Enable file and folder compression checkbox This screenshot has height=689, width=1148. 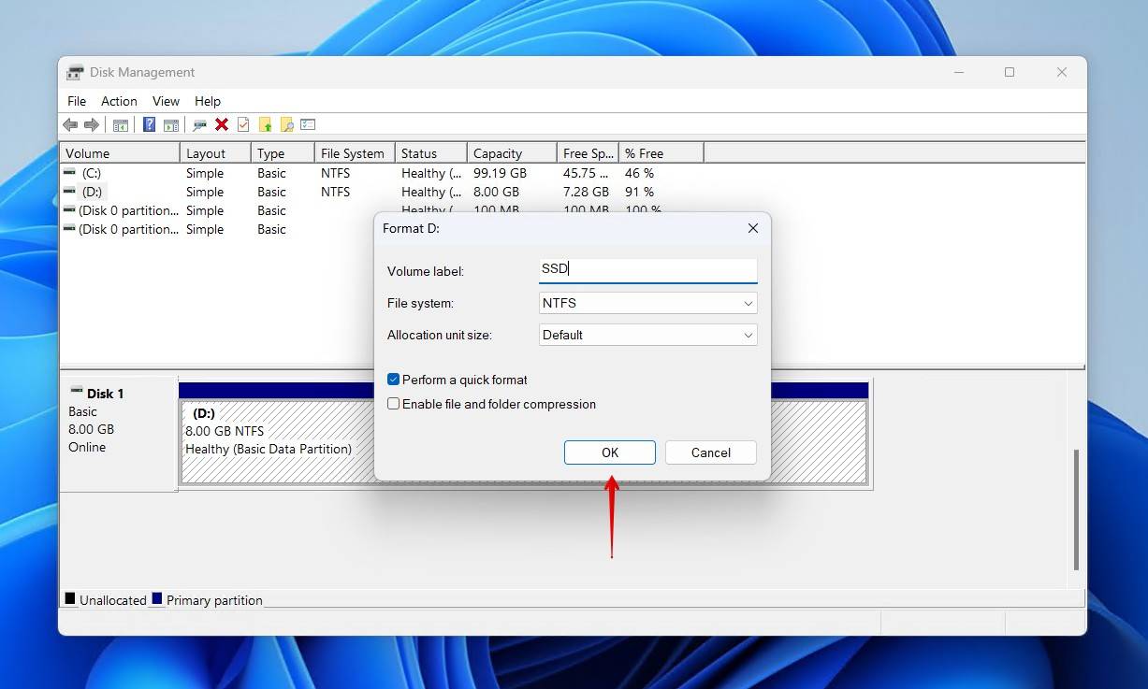(x=394, y=404)
